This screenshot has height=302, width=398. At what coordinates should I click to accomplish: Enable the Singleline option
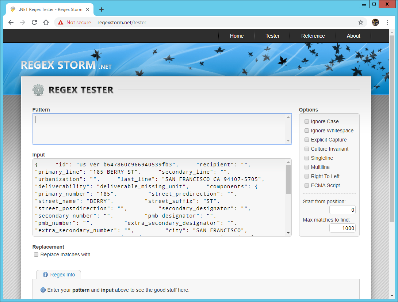pos(307,158)
